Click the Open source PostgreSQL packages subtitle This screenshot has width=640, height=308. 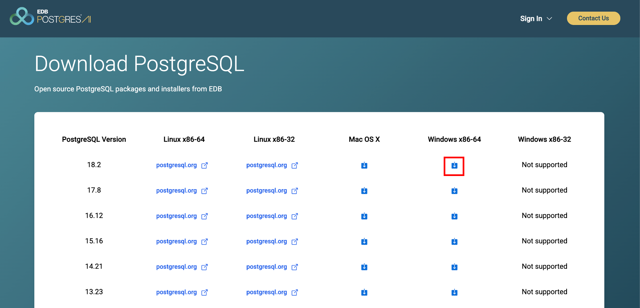pos(128,89)
